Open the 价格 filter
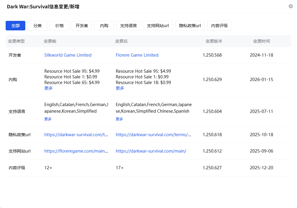Image resolution: width=297 pixels, height=208 pixels. (59, 26)
